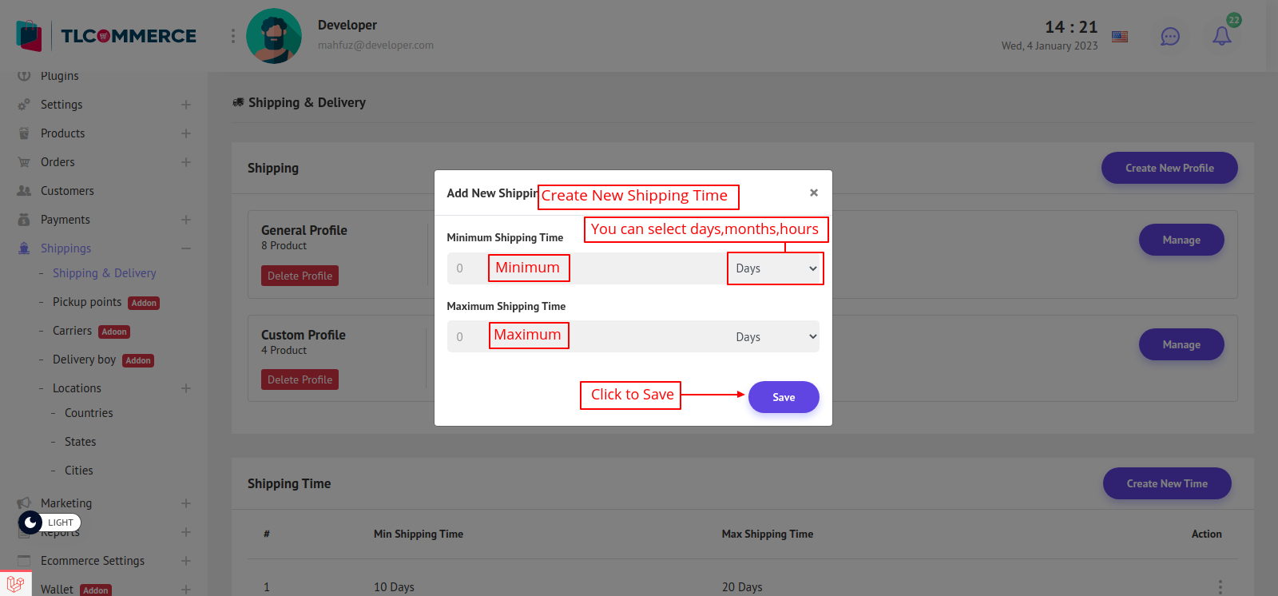This screenshot has height=596, width=1278.
Task: Click the Laravel debug icon at bottom-left
Action: pos(15,584)
